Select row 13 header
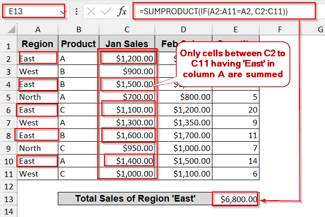Image resolution: width=325 pixels, height=217 pixels. tap(9, 199)
